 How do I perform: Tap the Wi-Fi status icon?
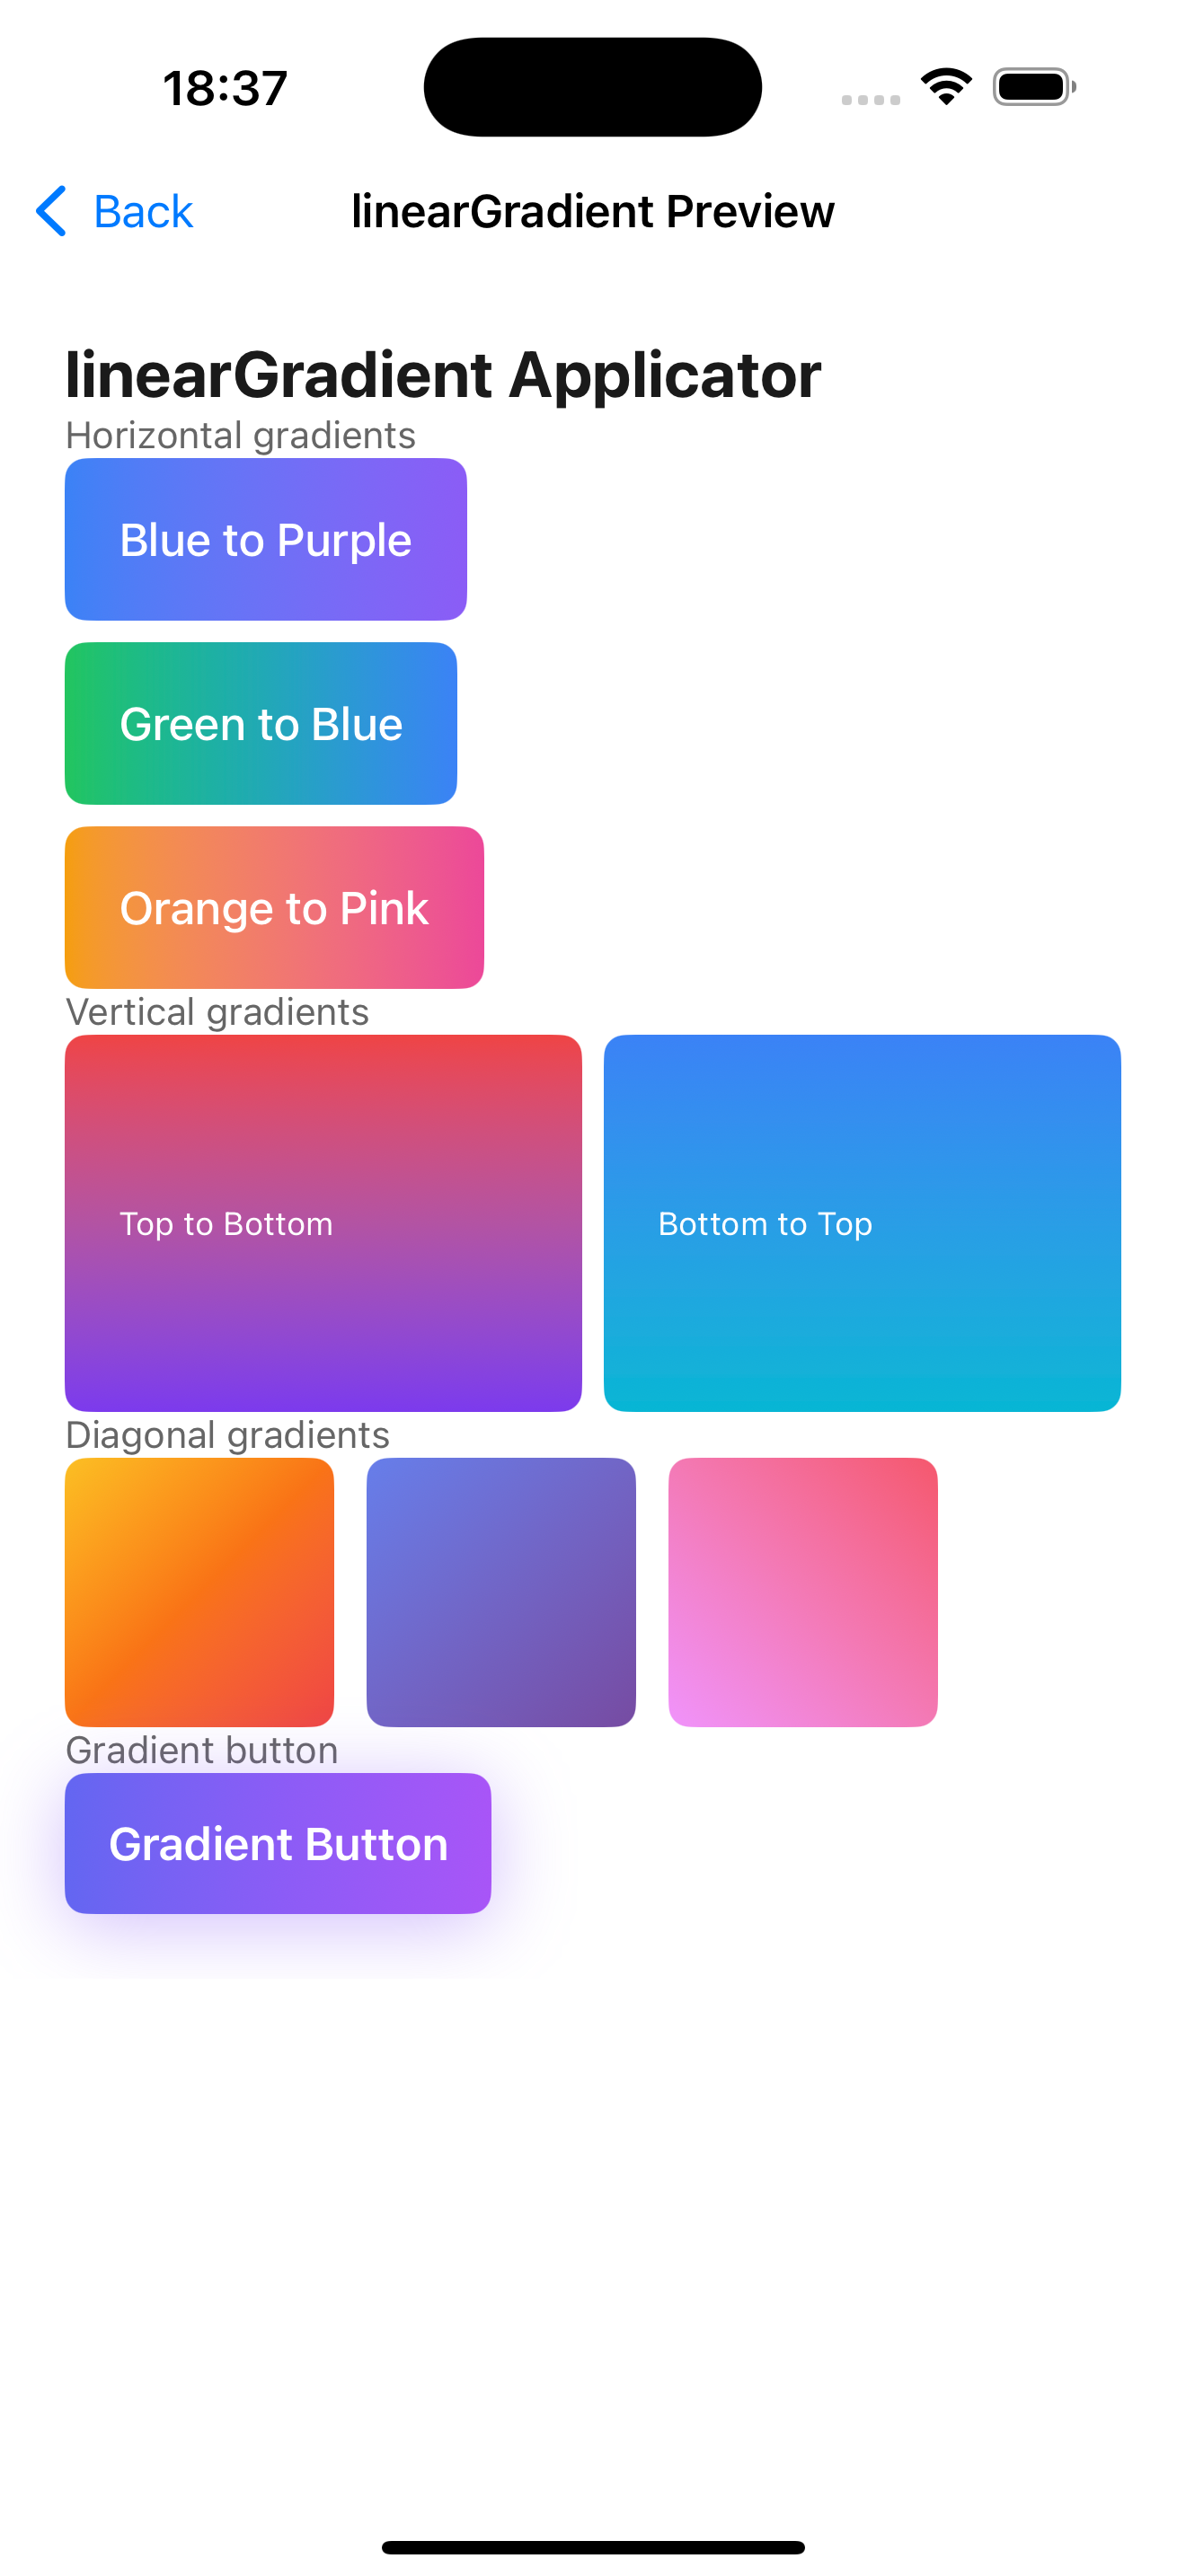coord(946,87)
